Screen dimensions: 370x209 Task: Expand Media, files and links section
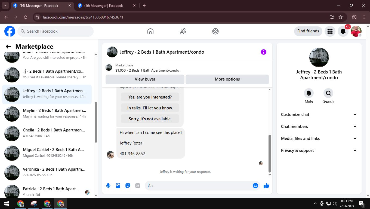pyautogui.click(x=319, y=139)
